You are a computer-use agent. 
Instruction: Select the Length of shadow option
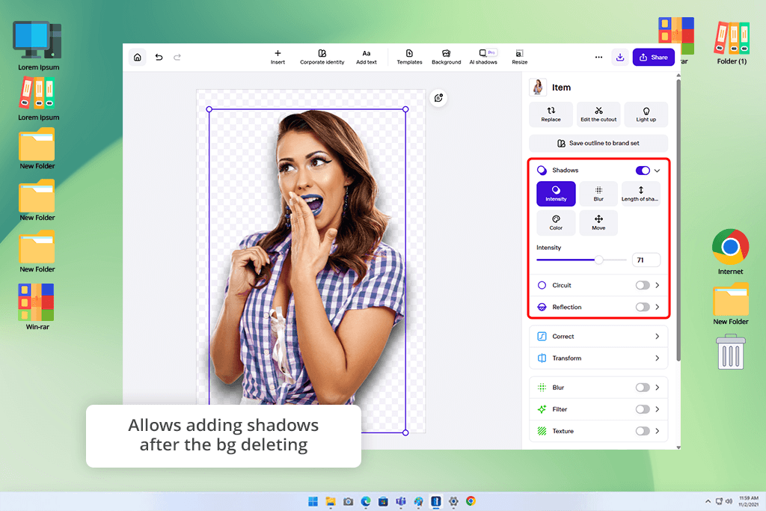point(640,194)
